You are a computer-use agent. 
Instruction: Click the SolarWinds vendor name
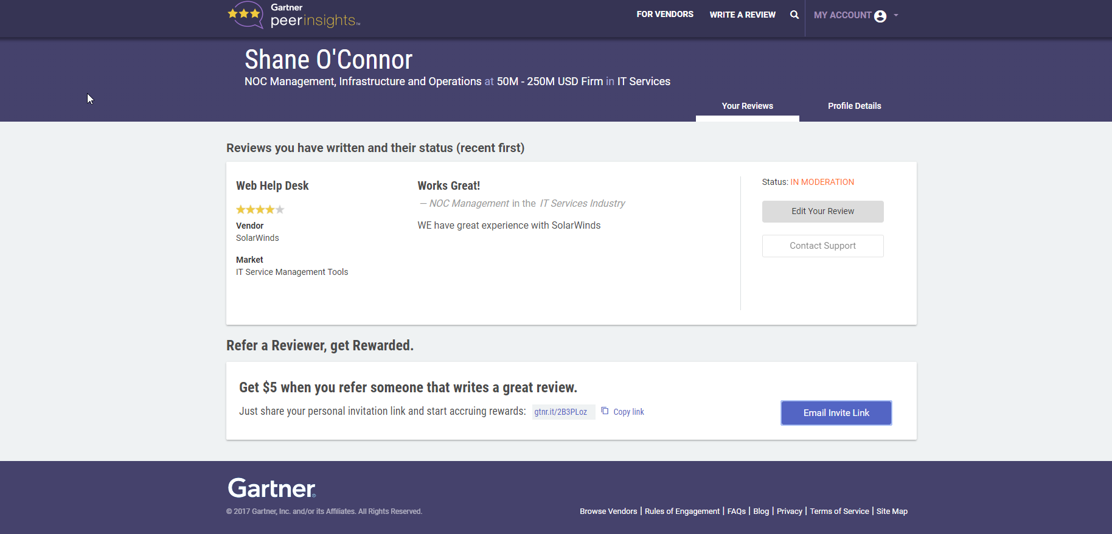tap(257, 238)
